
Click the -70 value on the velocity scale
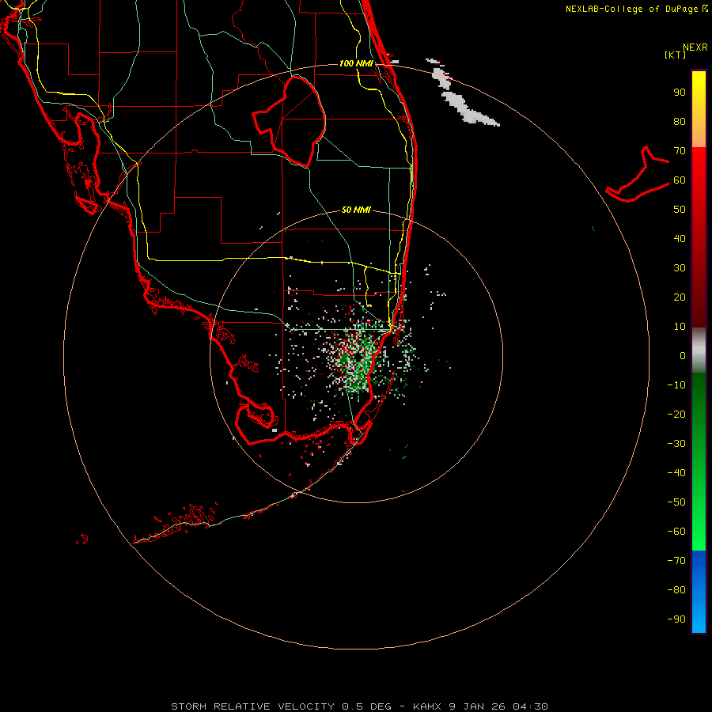[x=676, y=560]
